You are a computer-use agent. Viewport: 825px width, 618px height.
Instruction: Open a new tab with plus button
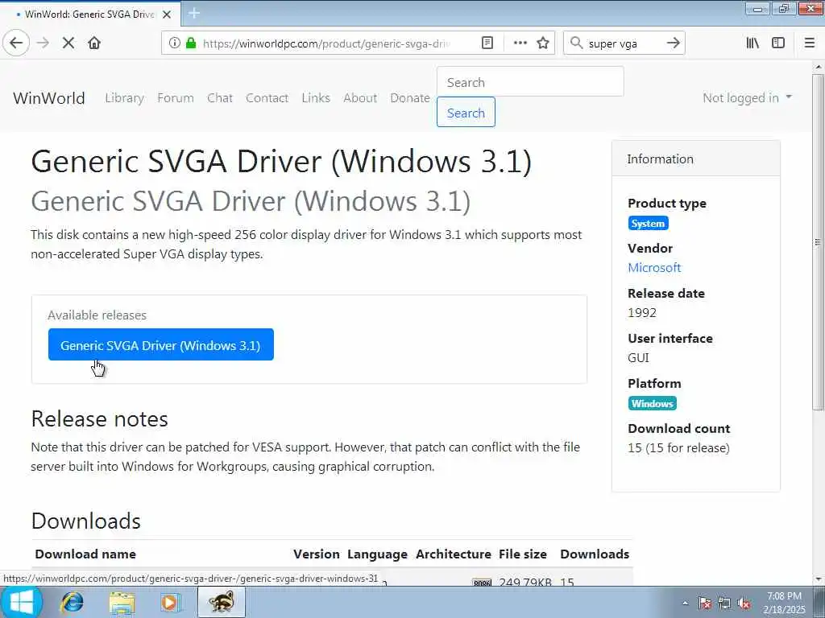pyautogui.click(x=194, y=13)
